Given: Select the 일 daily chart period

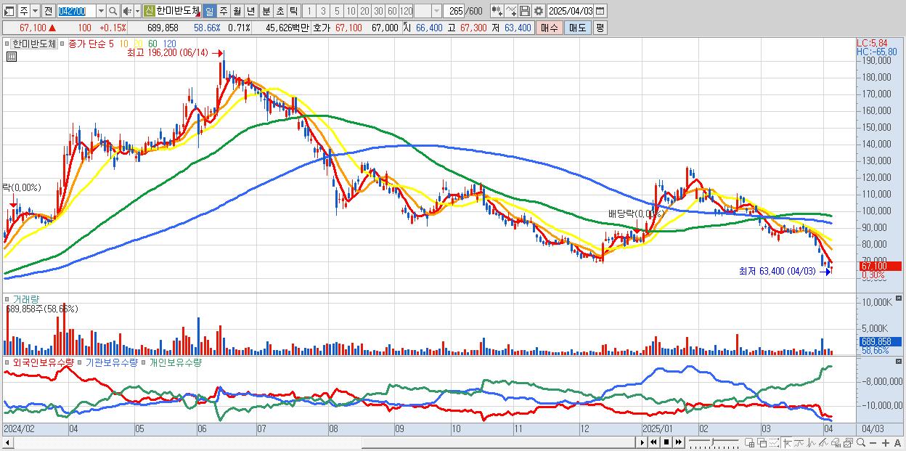Looking at the screenshot, I should point(209,11).
